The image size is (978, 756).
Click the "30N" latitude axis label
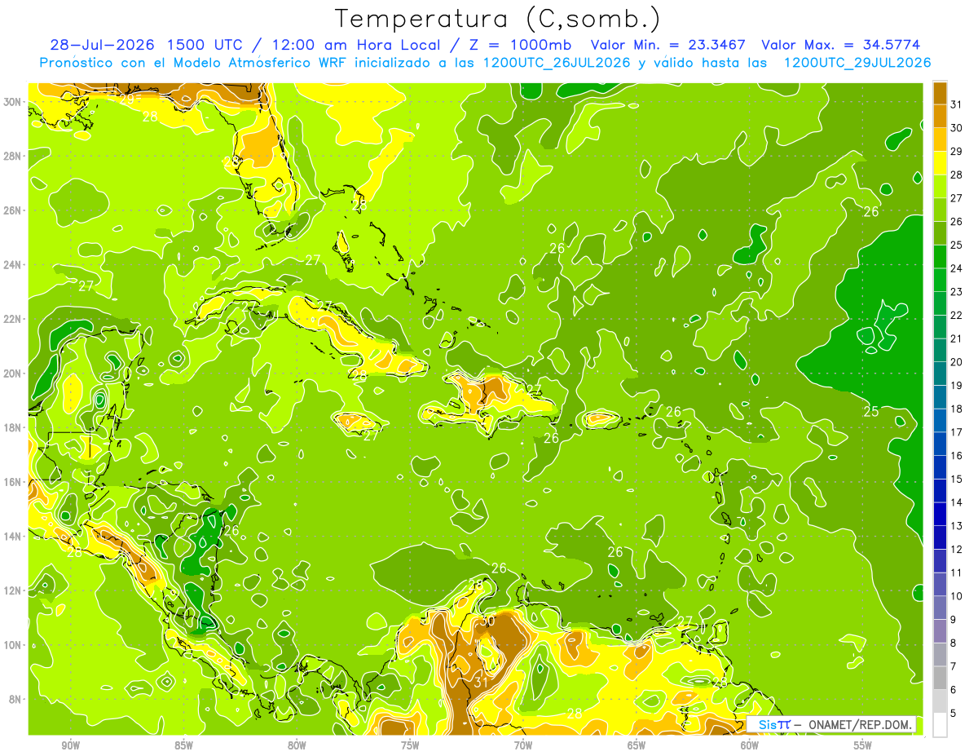coord(12,102)
